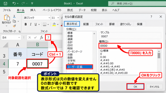The width and height of the screenshot is (166, 93).
Task: Open the 表示 ribbon tab
Action: (x=104, y=10)
